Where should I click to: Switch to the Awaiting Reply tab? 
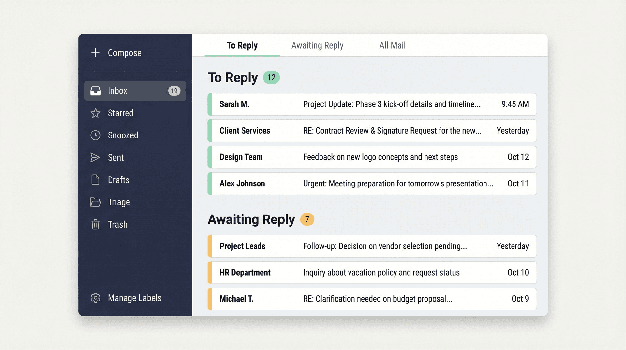coord(317,45)
